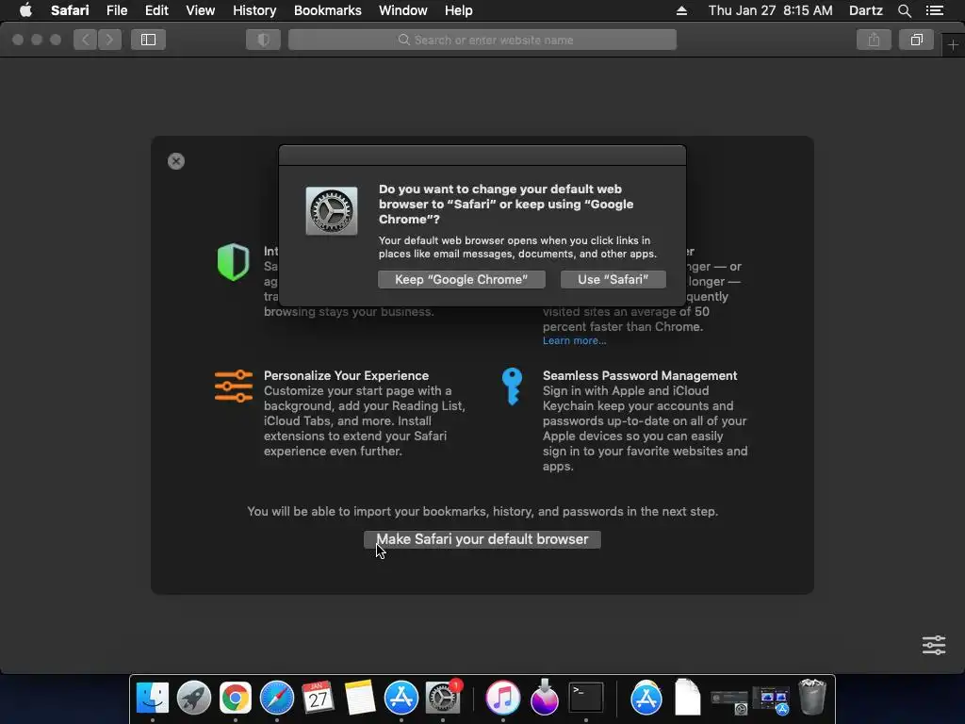Open Finder from the Dock
This screenshot has width=965, height=724.
(153, 699)
